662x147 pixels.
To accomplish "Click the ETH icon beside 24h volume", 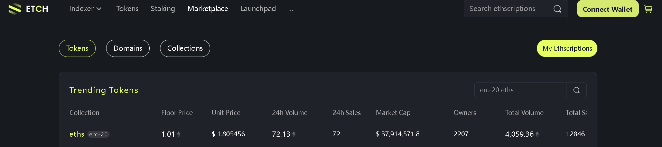I will [294, 134].
